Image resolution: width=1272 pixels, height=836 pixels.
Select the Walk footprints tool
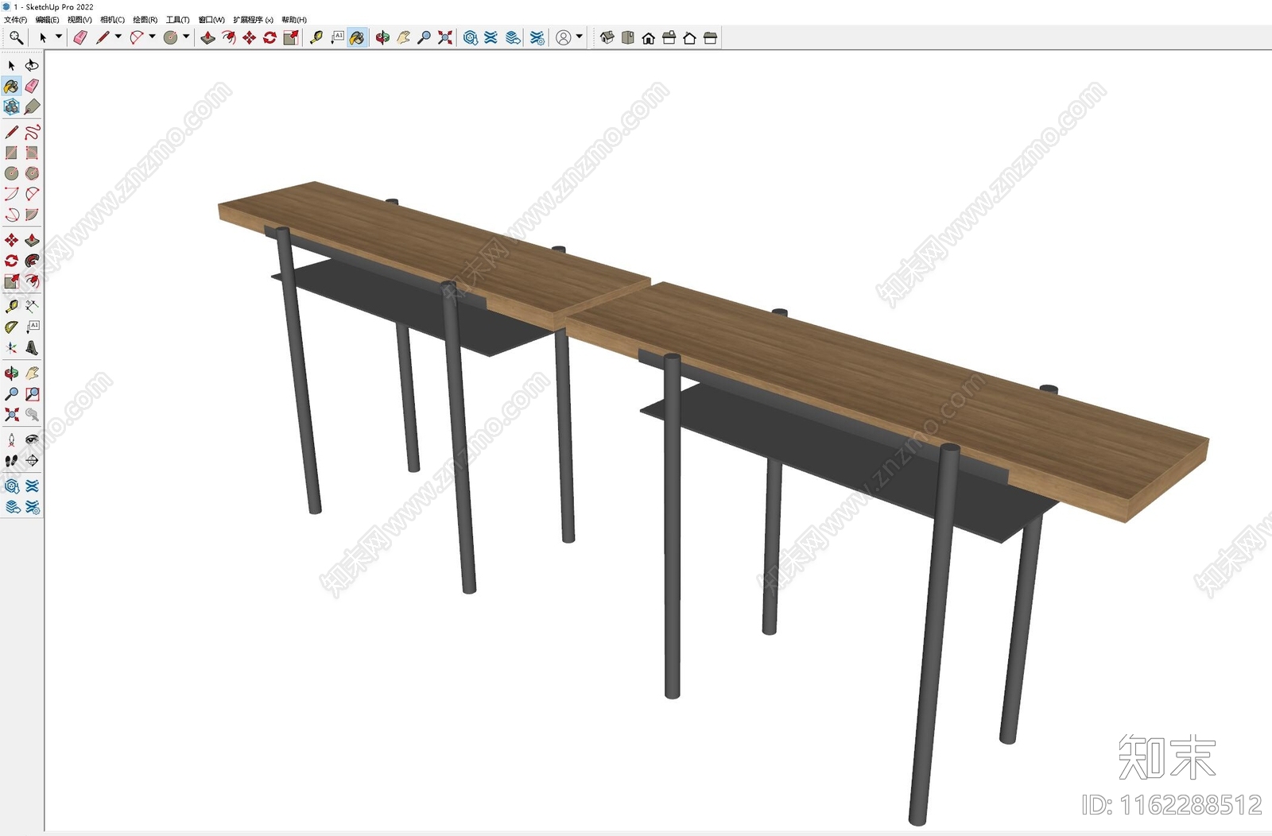tap(11, 460)
